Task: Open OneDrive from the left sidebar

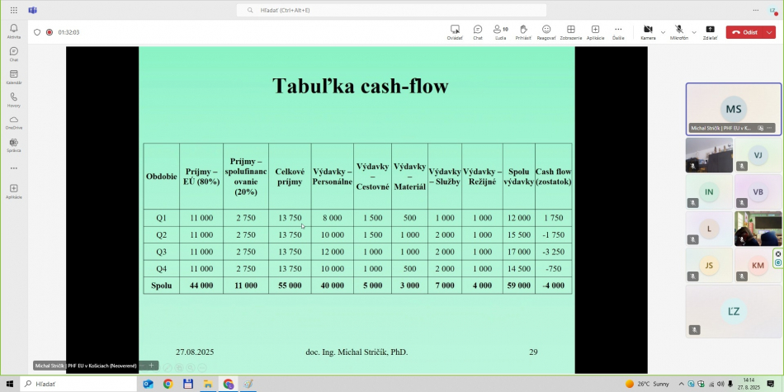Action: pyautogui.click(x=13, y=122)
